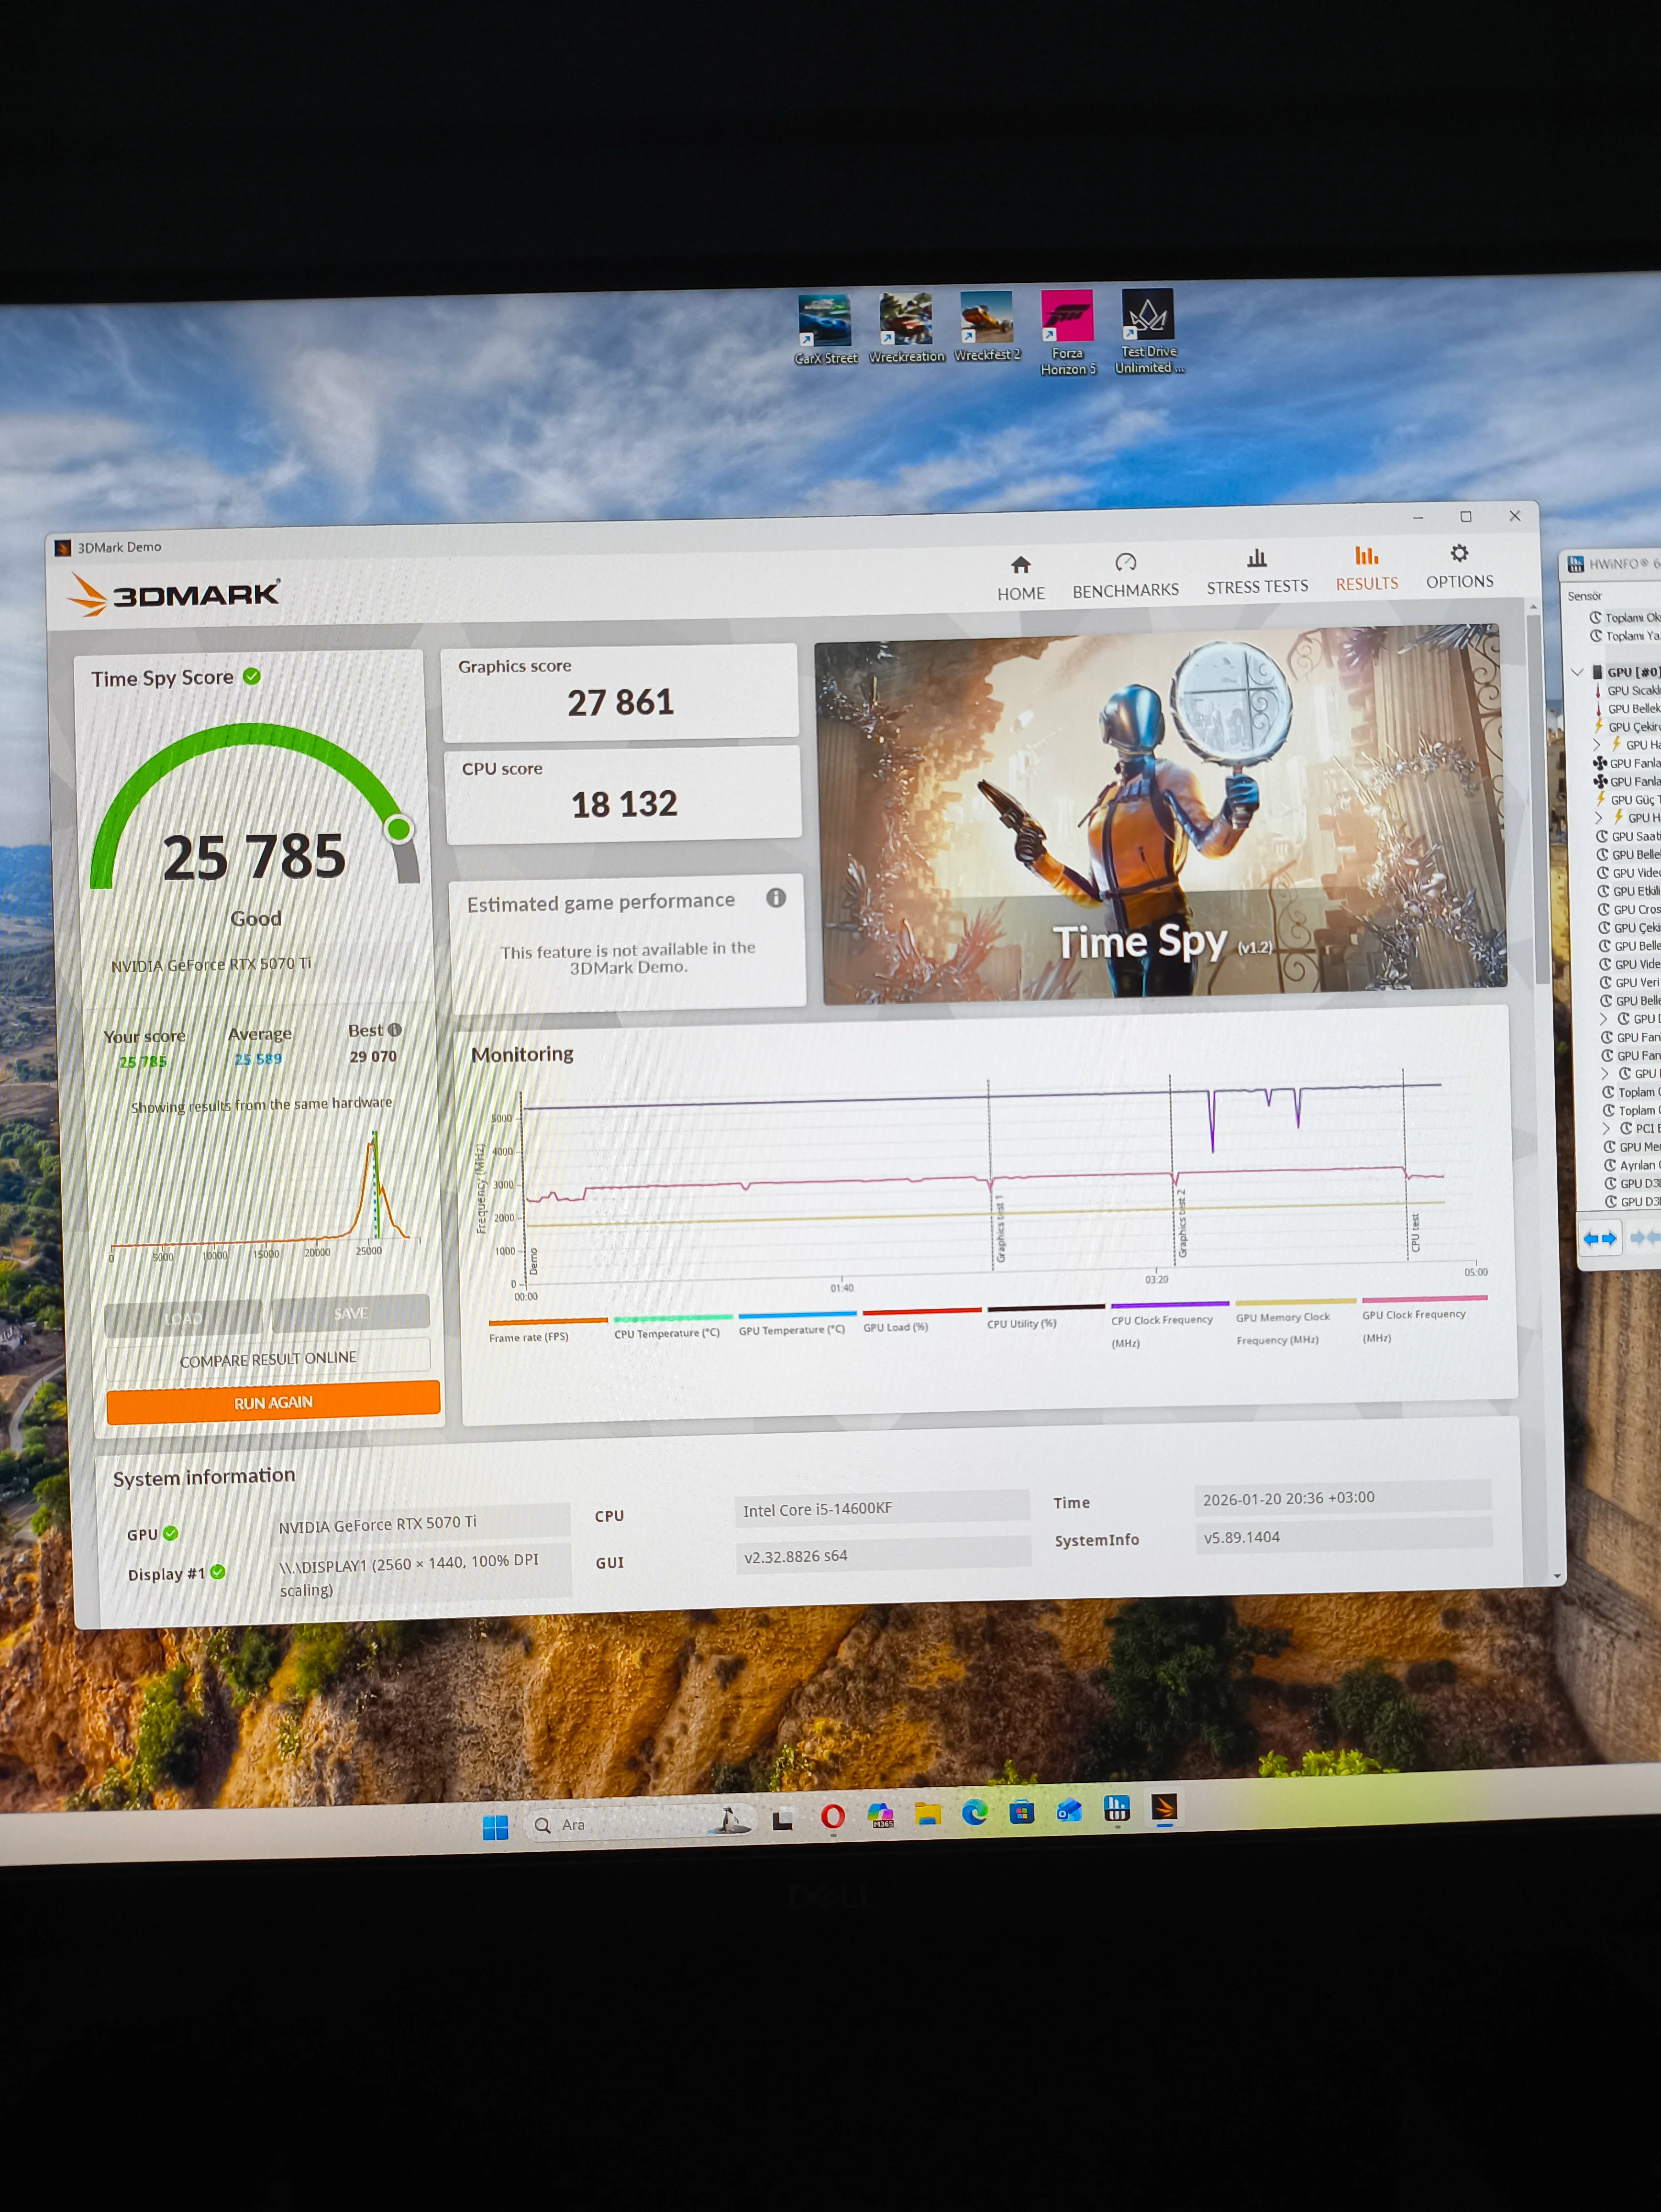Click COMPARE RESULT ONLINE
This screenshot has height=2212, width=1661.
[268, 1358]
